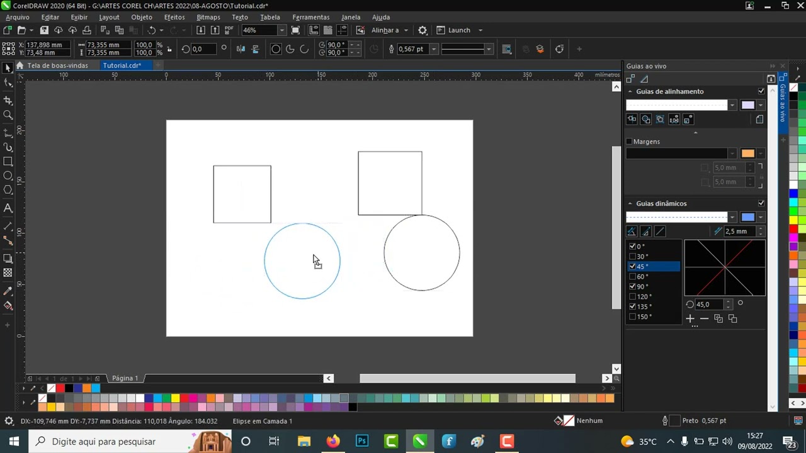The width and height of the screenshot is (806, 453).
Task: Select the Arc shape option
Action: (x=304, y=49)
